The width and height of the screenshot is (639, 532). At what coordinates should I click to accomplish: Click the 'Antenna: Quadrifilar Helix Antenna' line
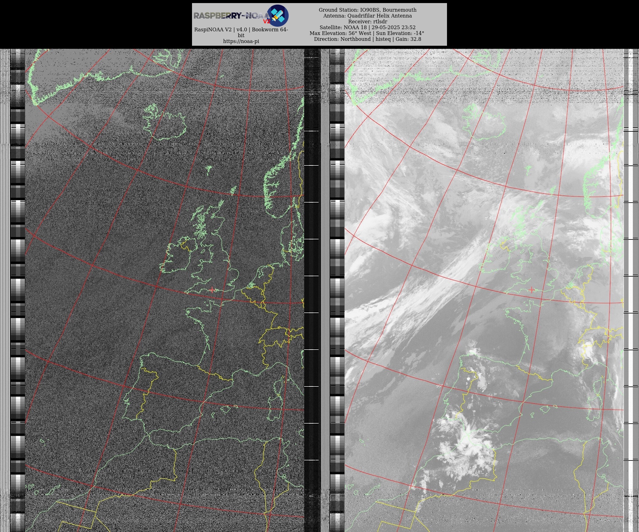tap(367, 16)
